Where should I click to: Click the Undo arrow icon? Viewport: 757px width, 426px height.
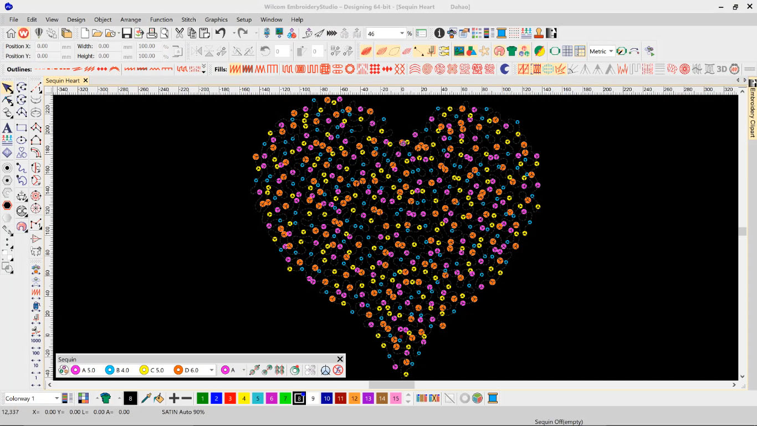[x=221, y=33]
